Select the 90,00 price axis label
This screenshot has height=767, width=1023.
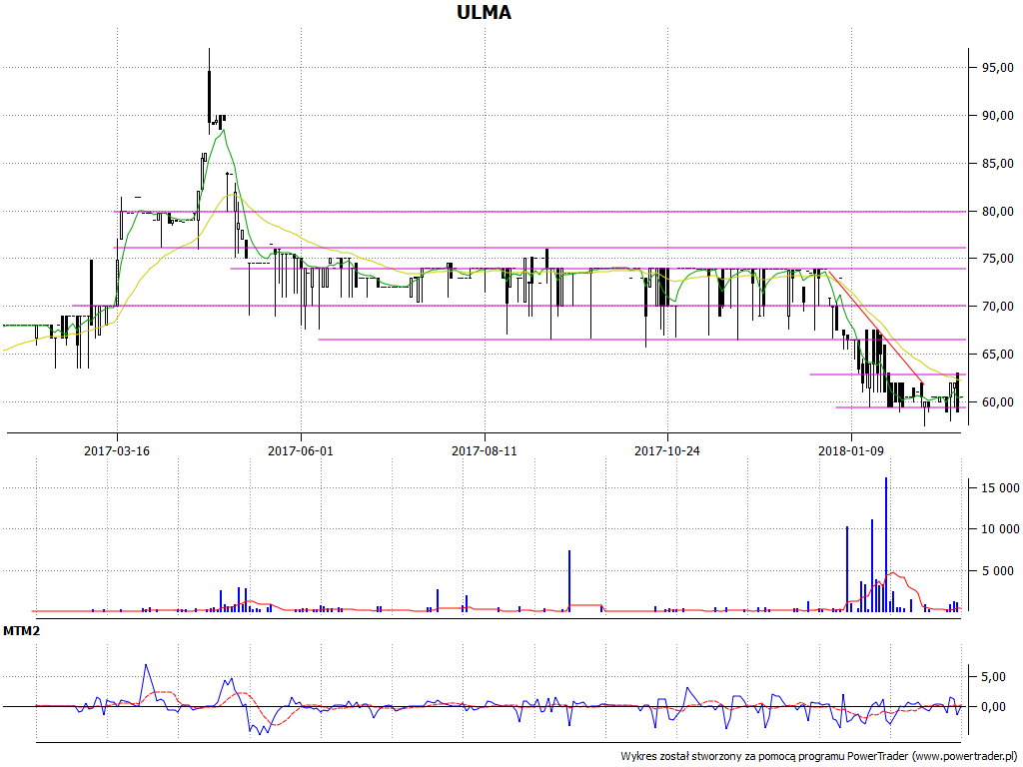point(998,116)
